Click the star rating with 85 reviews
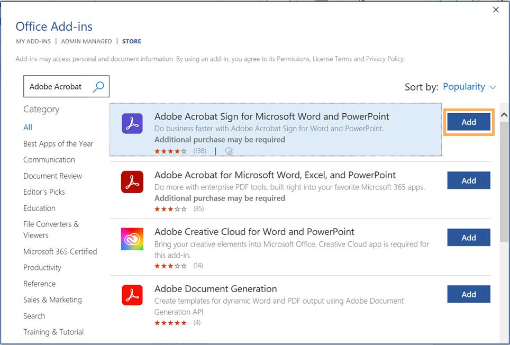This screenshot has height=345, width=510. 170,209
